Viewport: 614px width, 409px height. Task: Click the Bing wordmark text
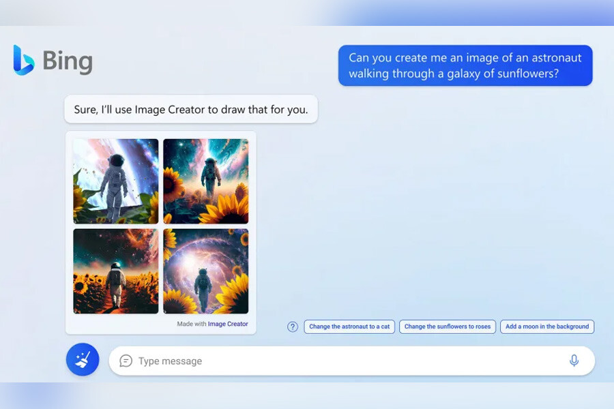(x=66, y=61)
